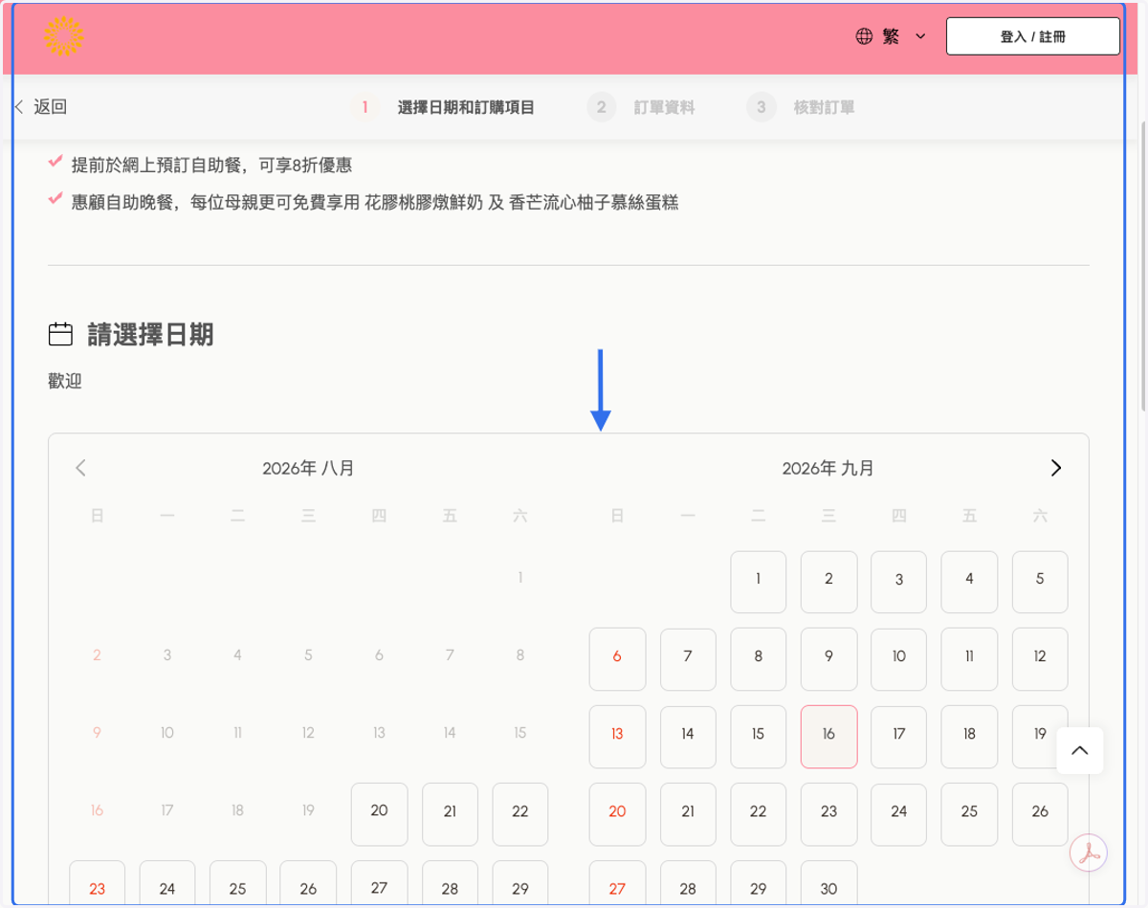Click the 2026年 九月 month heading
This screenshot has height=908, width=1148.
[828, 468]
